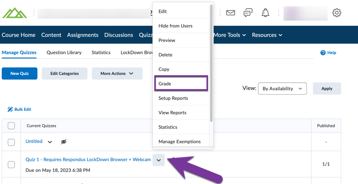The image size is (358, 184).
Task: Open the Statistics tab
Action: (101, 53)
